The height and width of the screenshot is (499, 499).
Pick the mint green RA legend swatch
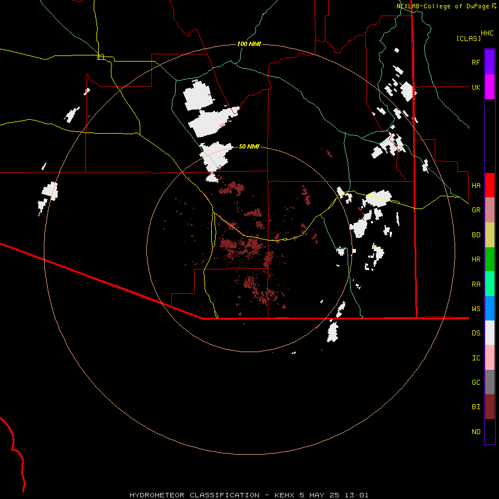(490, 284)
